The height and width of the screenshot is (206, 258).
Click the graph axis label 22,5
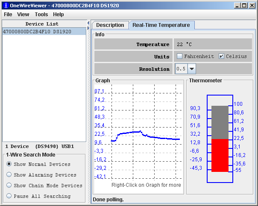(100, 134)
